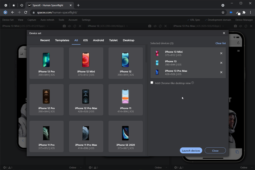This screenshot has width=255, height=170.
Task: Switch to the Android tab
Action: (x=98, y=40)
